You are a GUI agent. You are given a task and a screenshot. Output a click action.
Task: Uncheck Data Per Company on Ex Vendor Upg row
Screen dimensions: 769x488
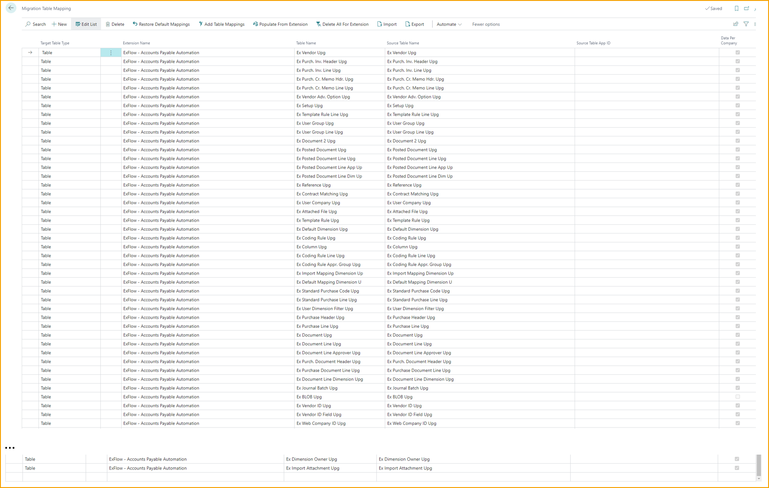(x=737, y=52)
